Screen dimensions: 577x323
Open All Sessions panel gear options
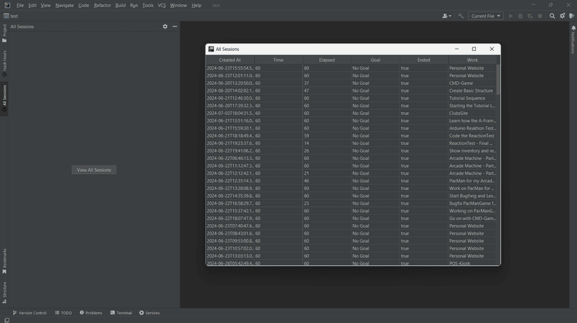[165, 26]
